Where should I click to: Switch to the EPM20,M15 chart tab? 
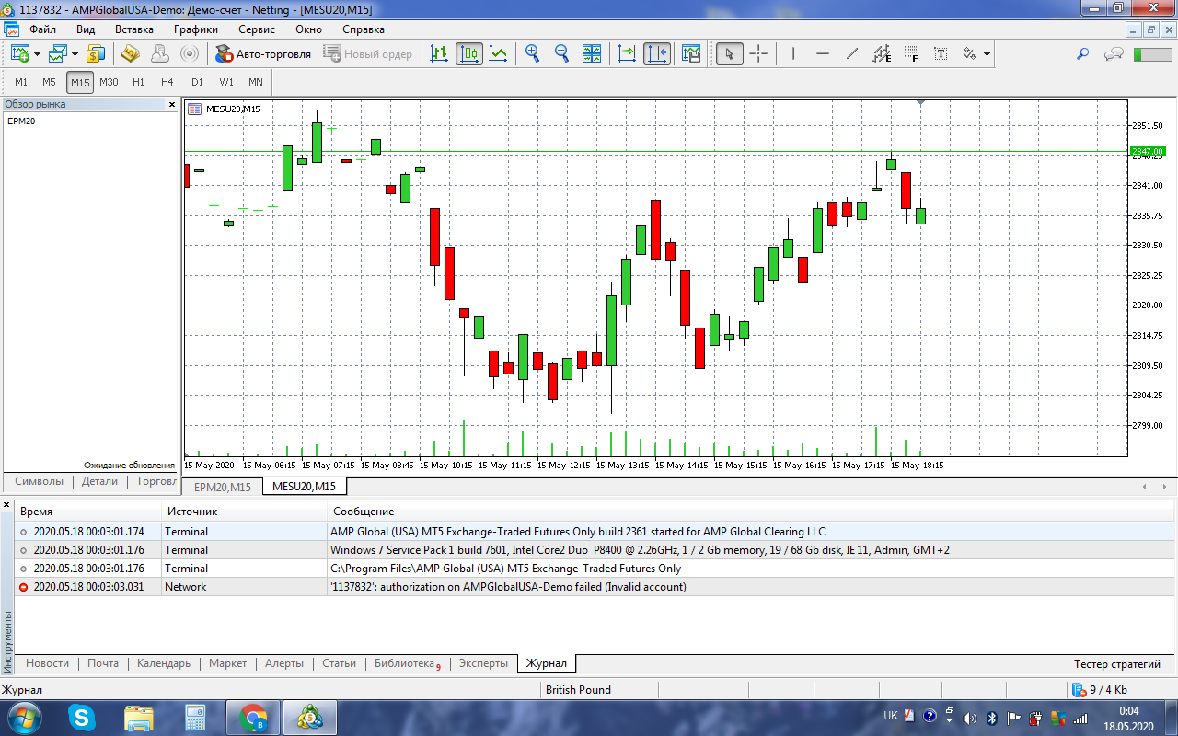click(223, 487)
